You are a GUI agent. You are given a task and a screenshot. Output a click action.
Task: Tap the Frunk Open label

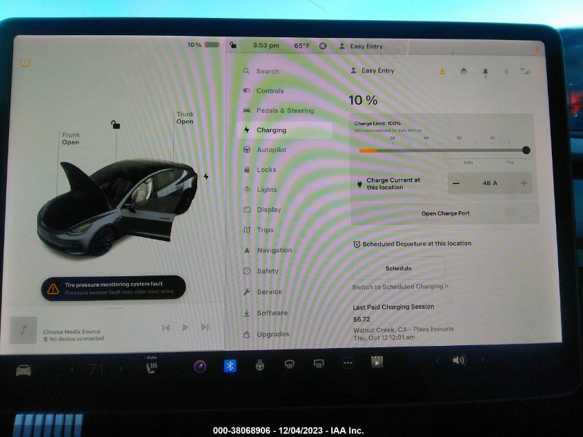70,139
